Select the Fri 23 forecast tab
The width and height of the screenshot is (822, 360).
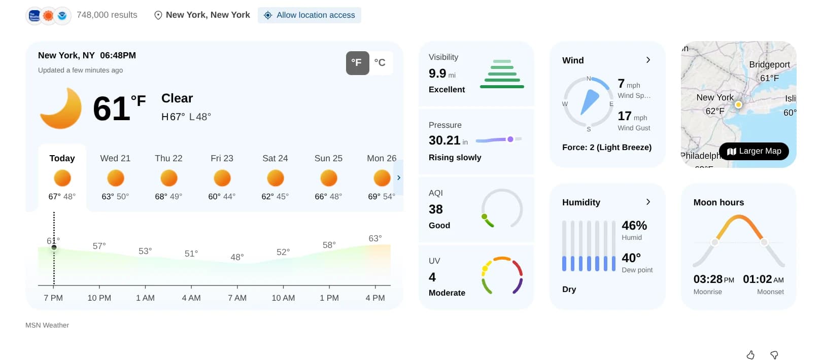[x=222, y=177]
